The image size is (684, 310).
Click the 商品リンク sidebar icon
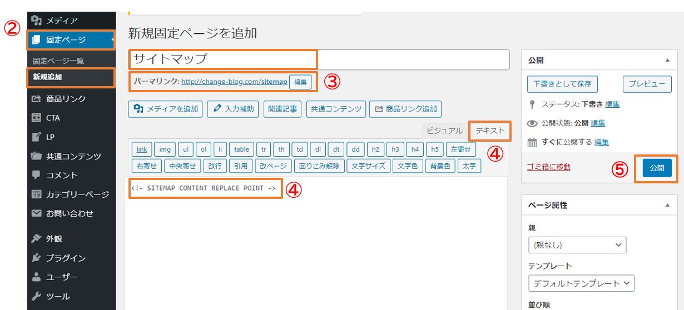click(37, 99)
